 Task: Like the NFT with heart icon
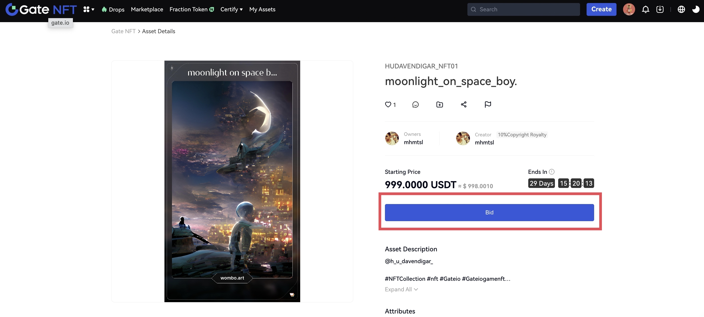click(x=388, y=104)
